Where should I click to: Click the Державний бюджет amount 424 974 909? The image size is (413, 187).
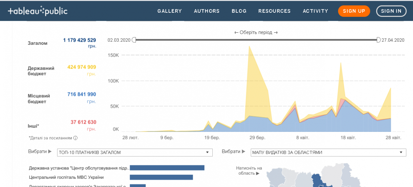pyautogui.click(x=82, y=67)
